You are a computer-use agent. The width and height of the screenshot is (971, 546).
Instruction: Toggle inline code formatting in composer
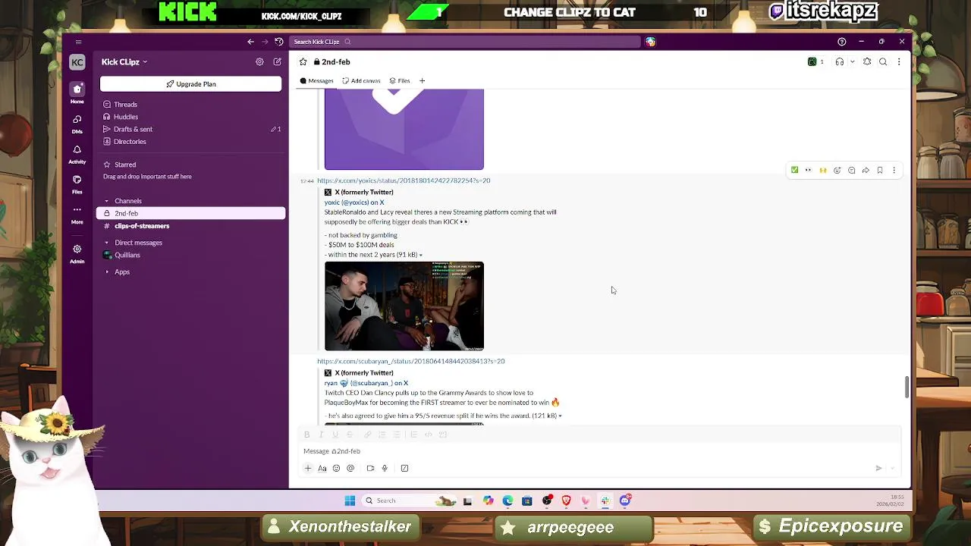[428, 435]
